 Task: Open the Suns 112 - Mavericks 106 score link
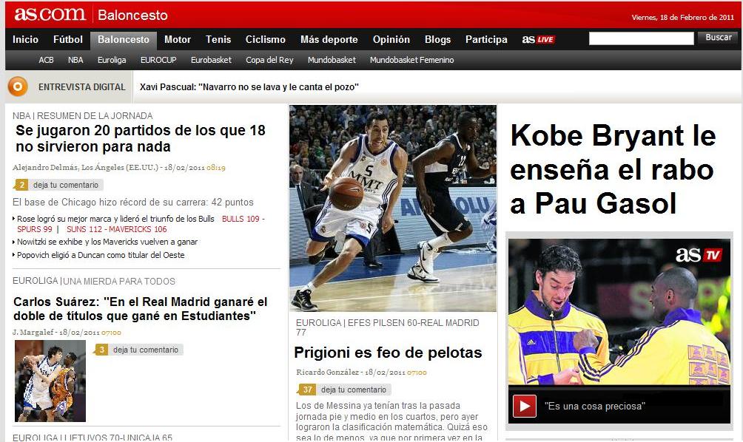tap(117, 229)
